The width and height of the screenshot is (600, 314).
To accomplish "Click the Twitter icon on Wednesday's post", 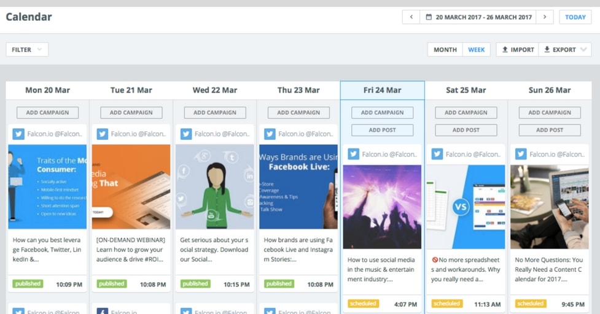I will [x=185, y=134].
